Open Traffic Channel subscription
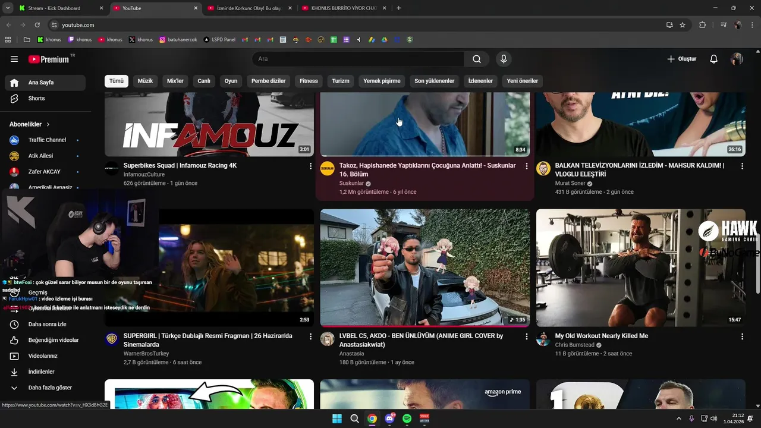 tap(45, 140)
